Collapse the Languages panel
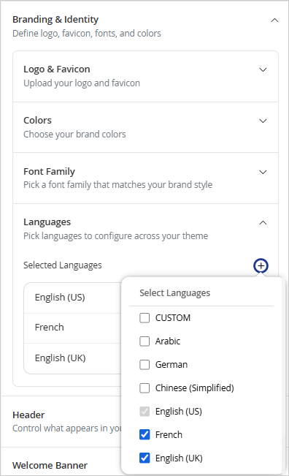Screen dimensions: 289x476 point(263,223)
